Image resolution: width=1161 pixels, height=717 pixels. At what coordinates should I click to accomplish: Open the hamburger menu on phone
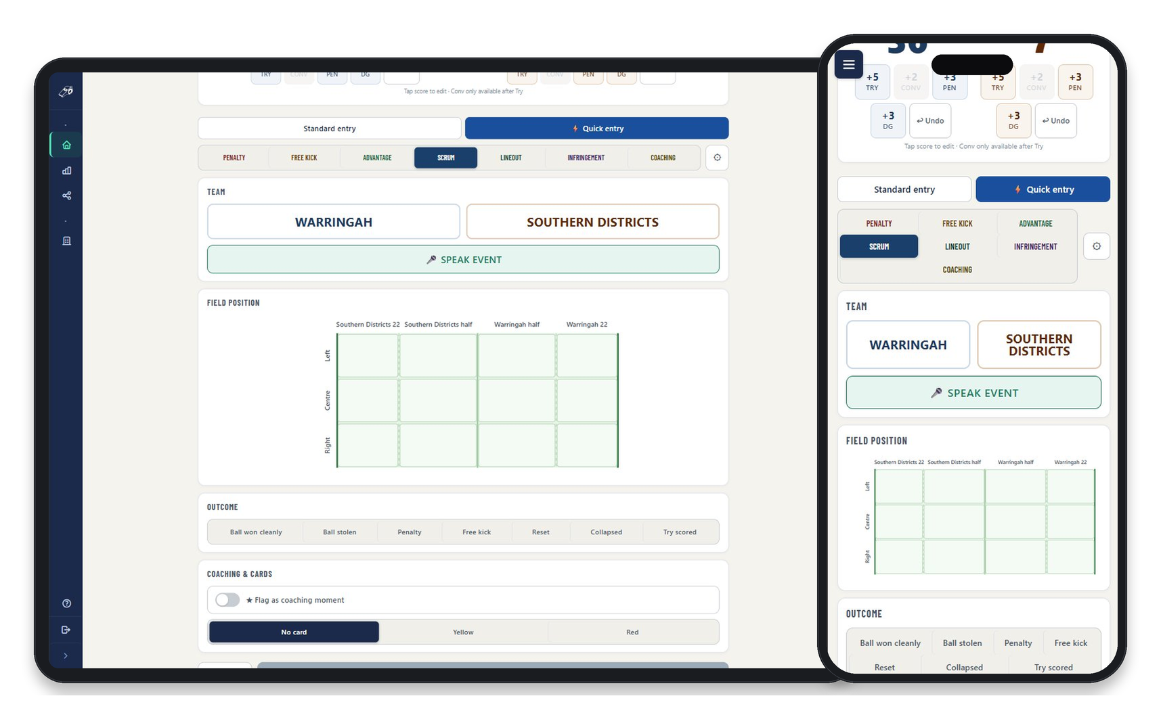pos(848,65)
